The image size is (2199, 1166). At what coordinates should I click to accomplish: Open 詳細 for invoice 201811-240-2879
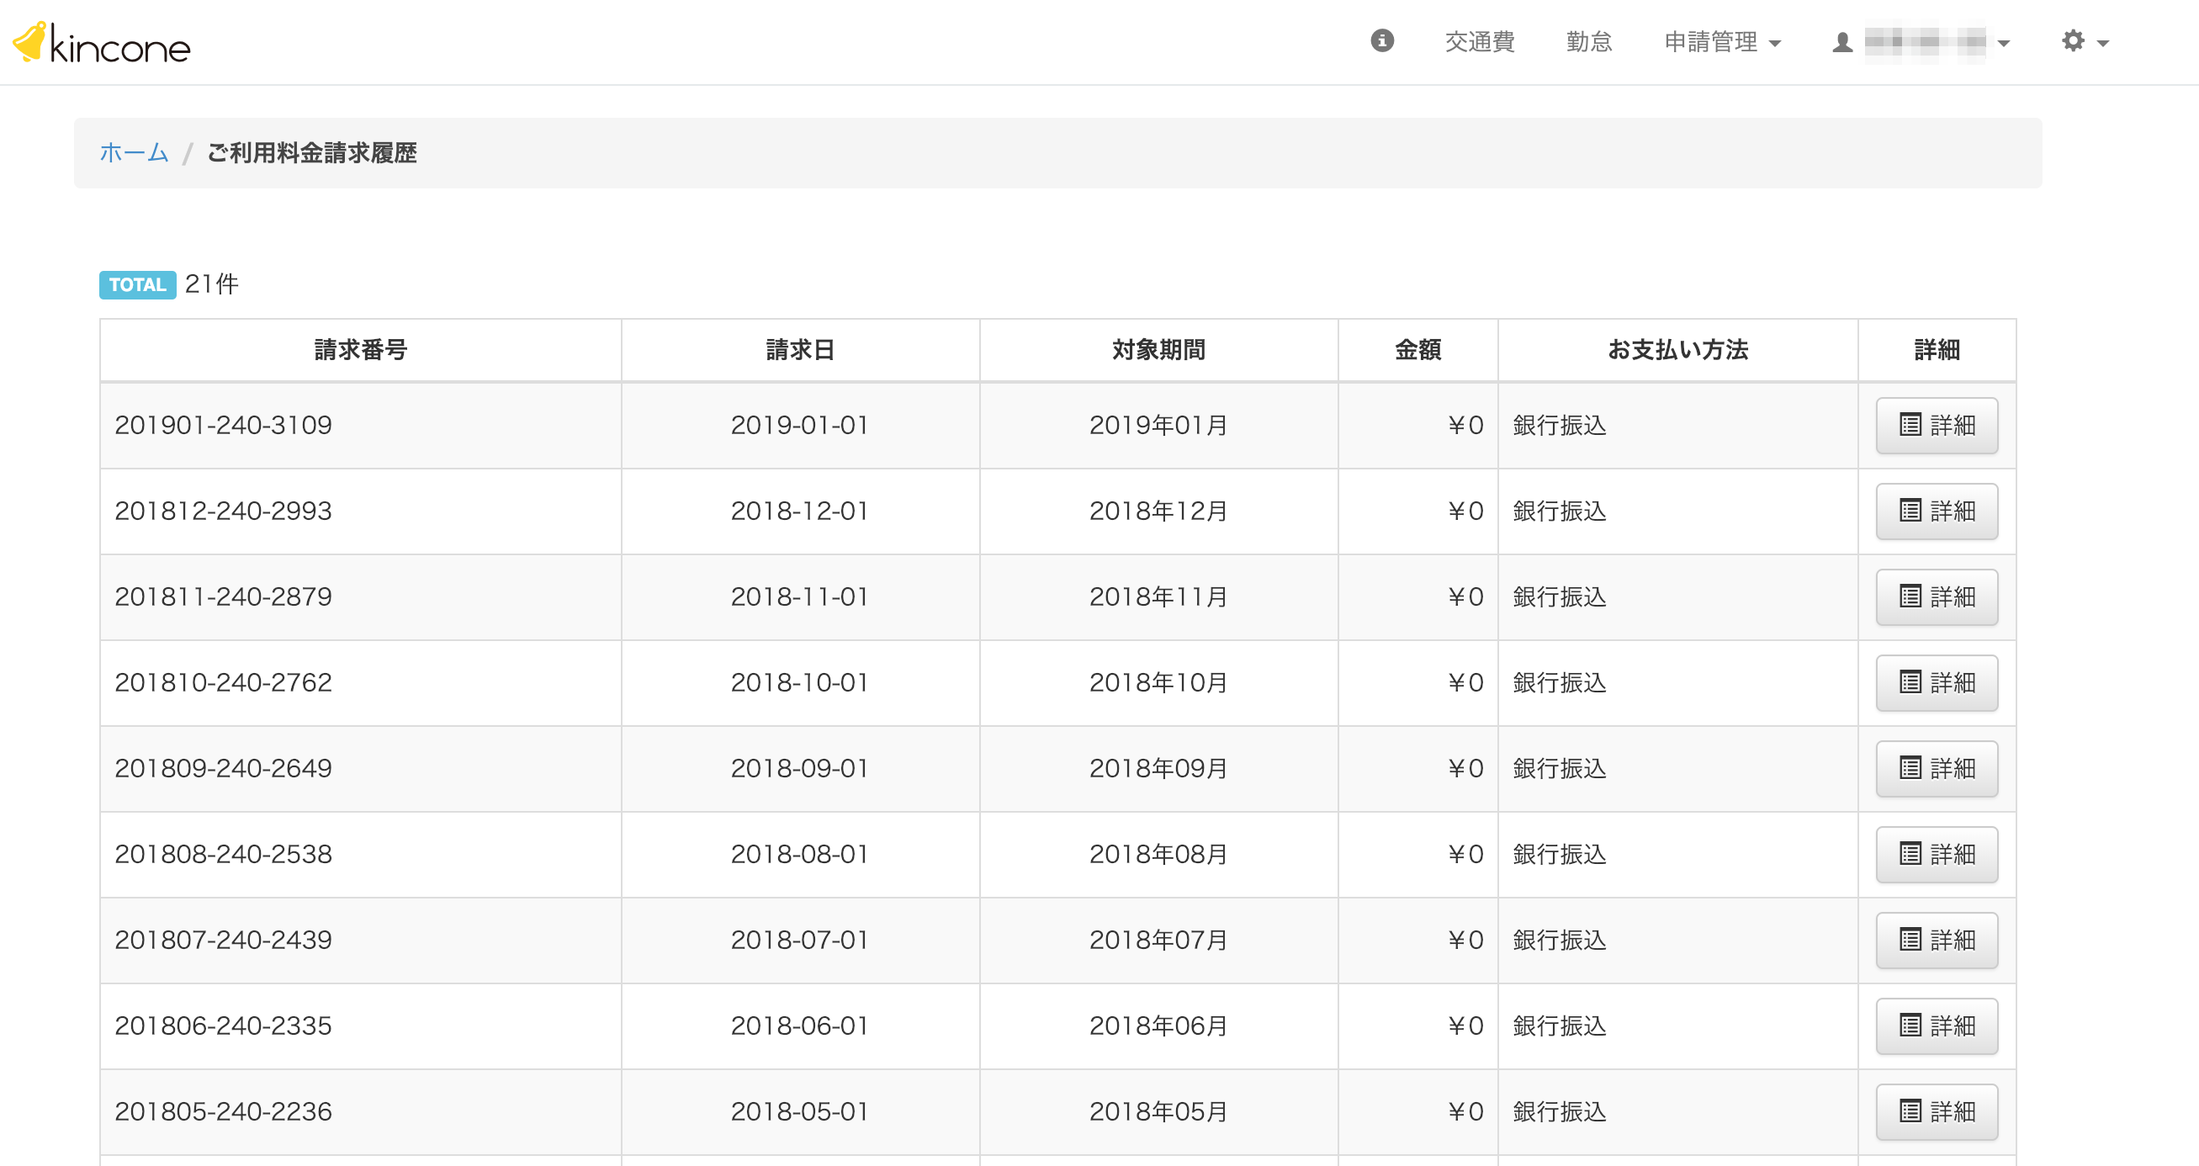point(1936,596)
